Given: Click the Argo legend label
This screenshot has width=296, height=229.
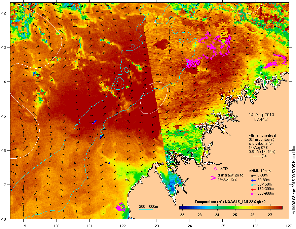Looking at the screenshot, I should pos(224,168).
